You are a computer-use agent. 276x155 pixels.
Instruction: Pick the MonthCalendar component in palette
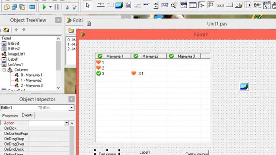tap(193, 5)
